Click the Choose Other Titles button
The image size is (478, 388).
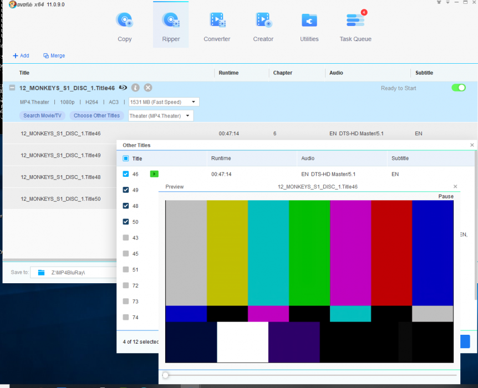click(x=96, y=116)
